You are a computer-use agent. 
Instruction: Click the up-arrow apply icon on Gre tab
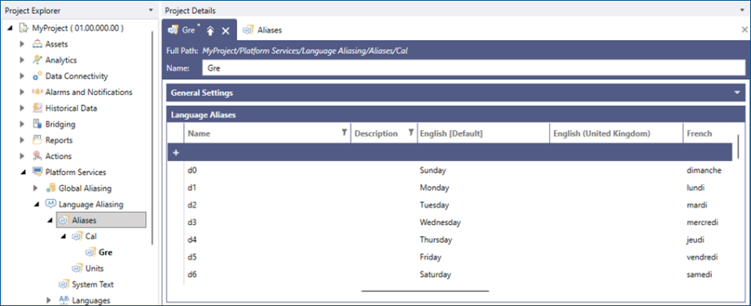(209, 31)
